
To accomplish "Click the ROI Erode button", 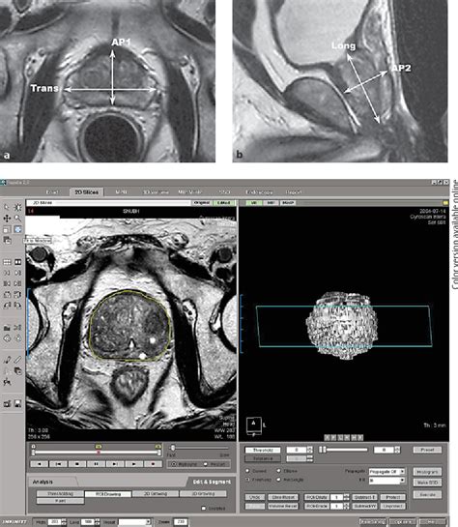I will pos(316,506).
